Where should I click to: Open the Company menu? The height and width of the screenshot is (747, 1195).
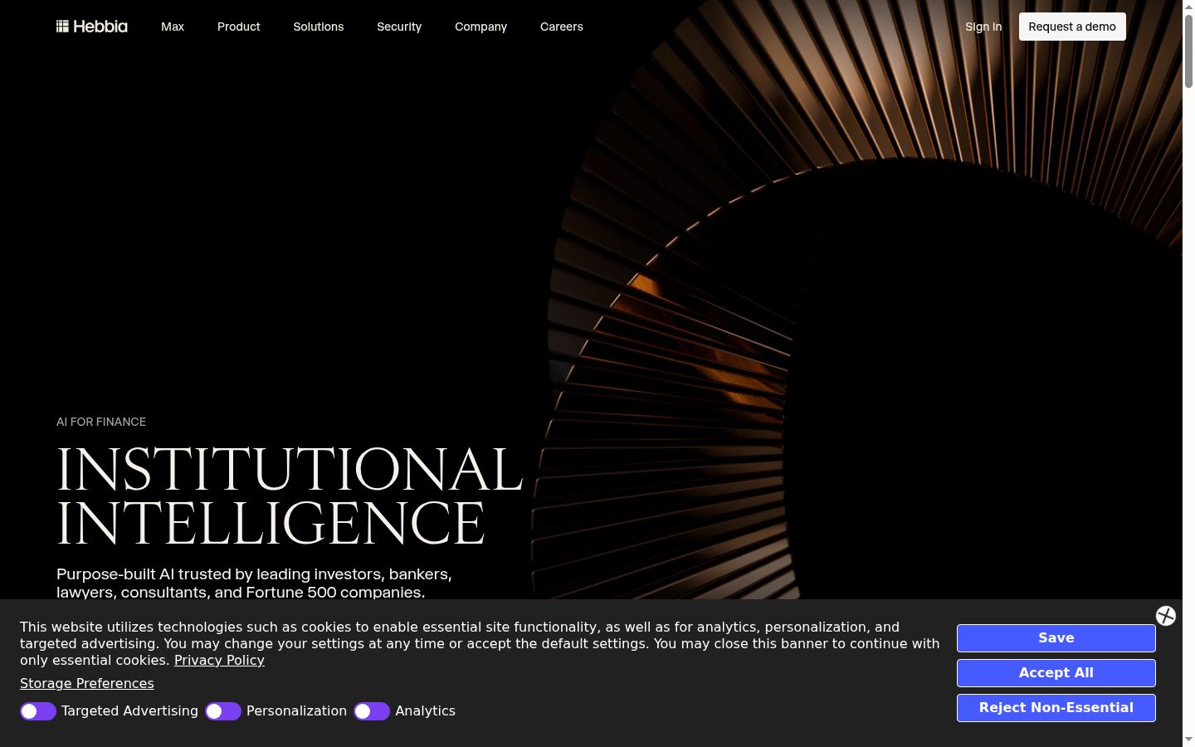[480, 27]
